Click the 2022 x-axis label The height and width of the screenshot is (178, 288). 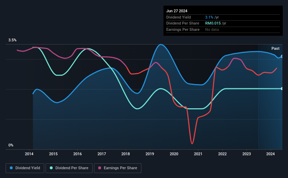[x=222, y=154]
